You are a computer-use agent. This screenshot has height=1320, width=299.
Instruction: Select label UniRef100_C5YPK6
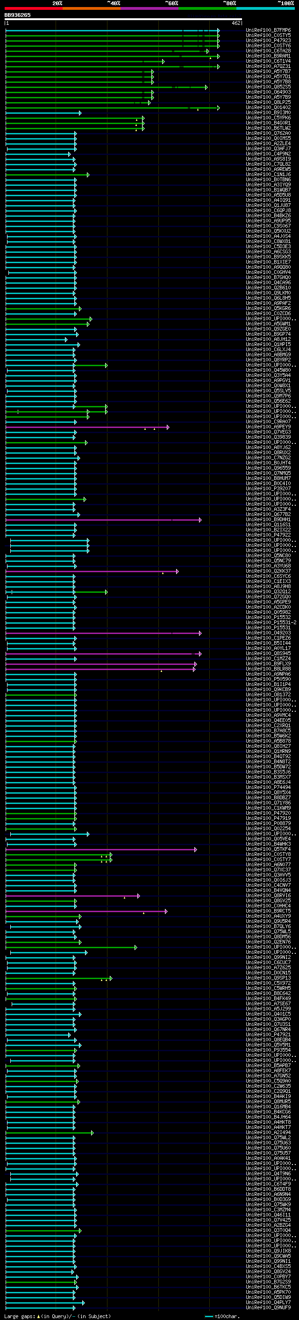pos(268,118)
